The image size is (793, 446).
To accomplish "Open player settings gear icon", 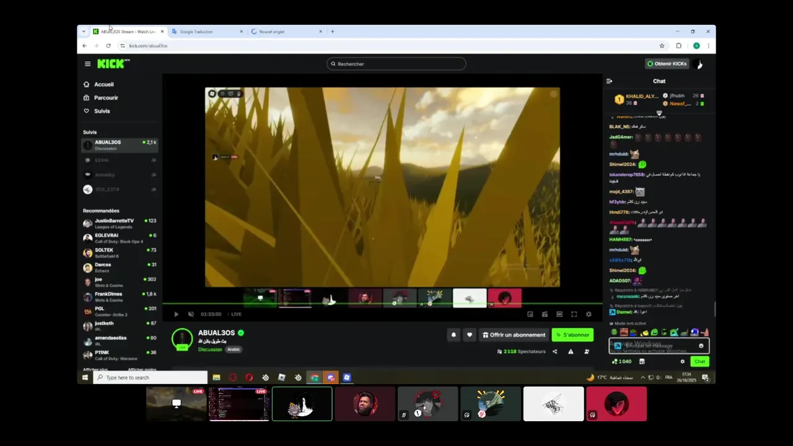I will (589, 314).
